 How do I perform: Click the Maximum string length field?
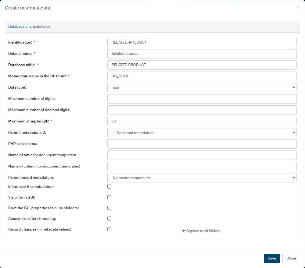click(202, 121)
